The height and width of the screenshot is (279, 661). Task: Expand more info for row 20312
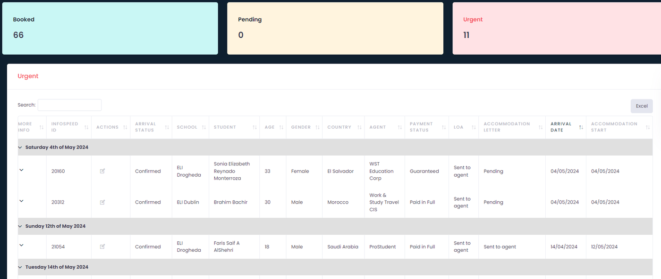[21, 201]
